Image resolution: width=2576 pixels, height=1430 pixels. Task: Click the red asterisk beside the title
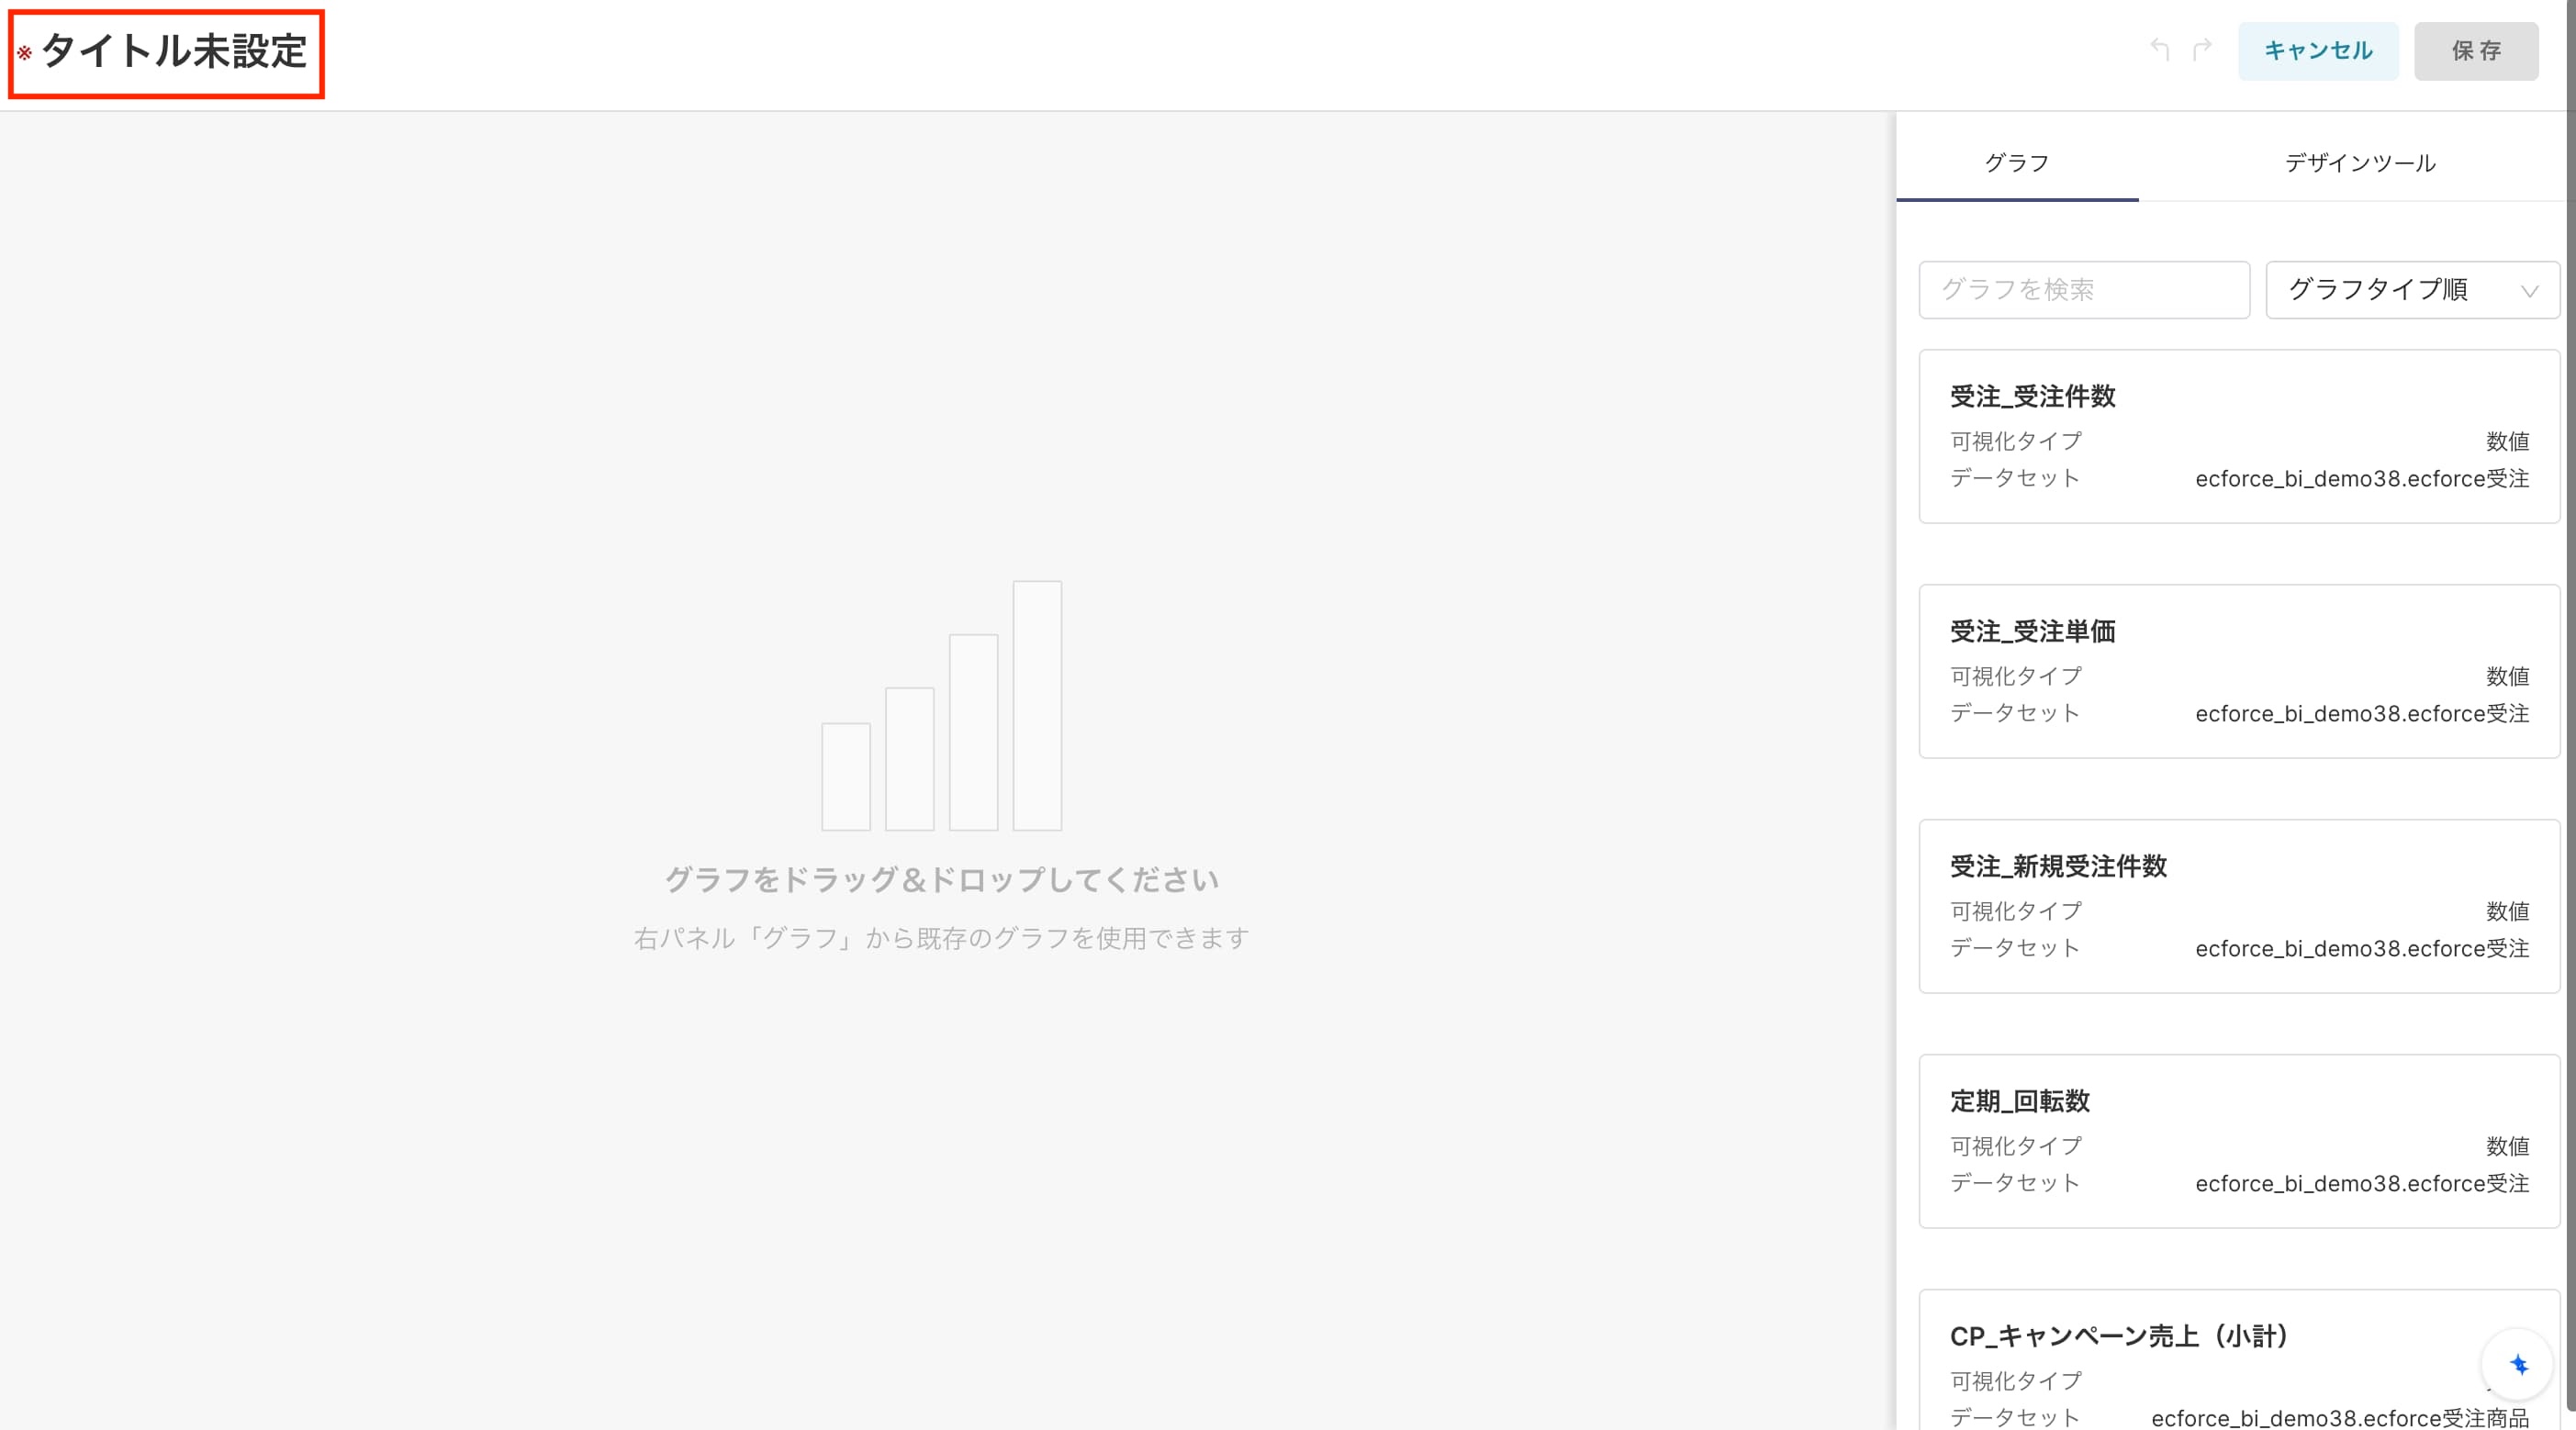[25, 53]
